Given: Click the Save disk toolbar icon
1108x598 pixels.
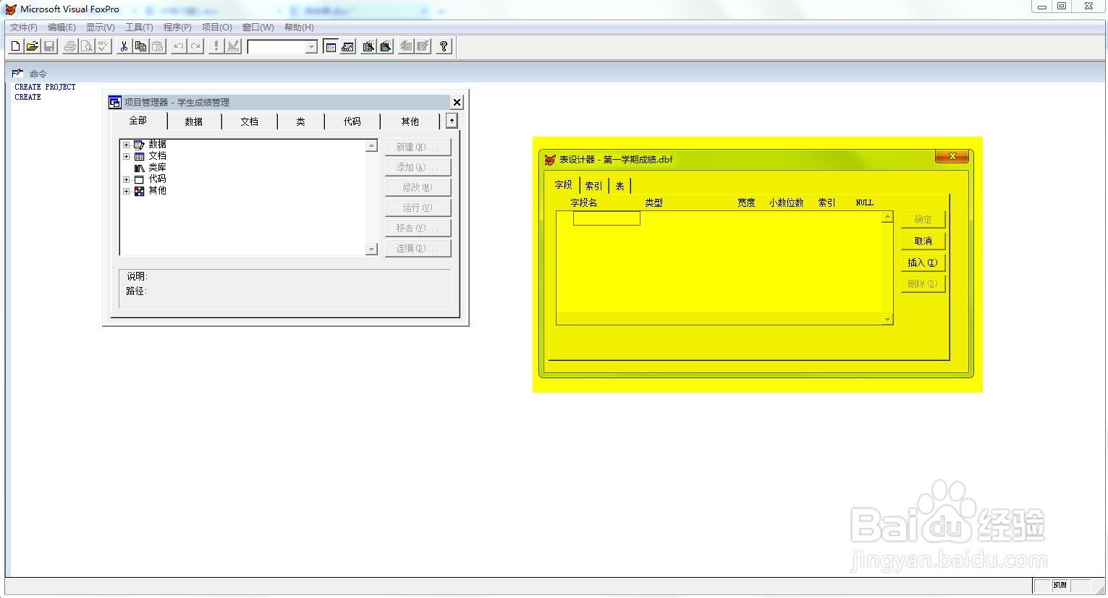Looking at the screenshot, I should pyautogui.click(x=49, y=46).
